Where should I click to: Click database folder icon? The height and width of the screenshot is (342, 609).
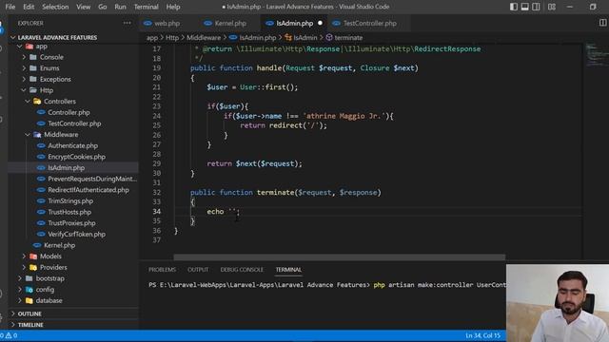pyautogui.click(x=29, y=300)
